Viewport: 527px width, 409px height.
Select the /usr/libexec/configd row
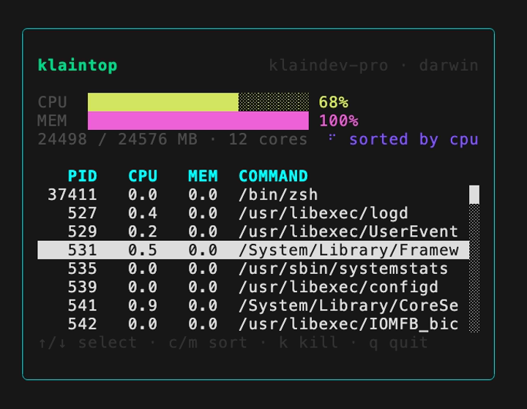253,286
